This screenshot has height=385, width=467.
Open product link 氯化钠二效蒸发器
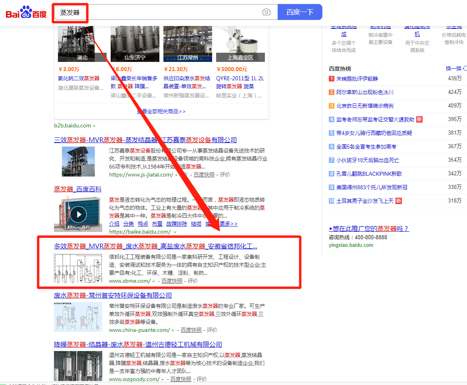coord(79,78)
